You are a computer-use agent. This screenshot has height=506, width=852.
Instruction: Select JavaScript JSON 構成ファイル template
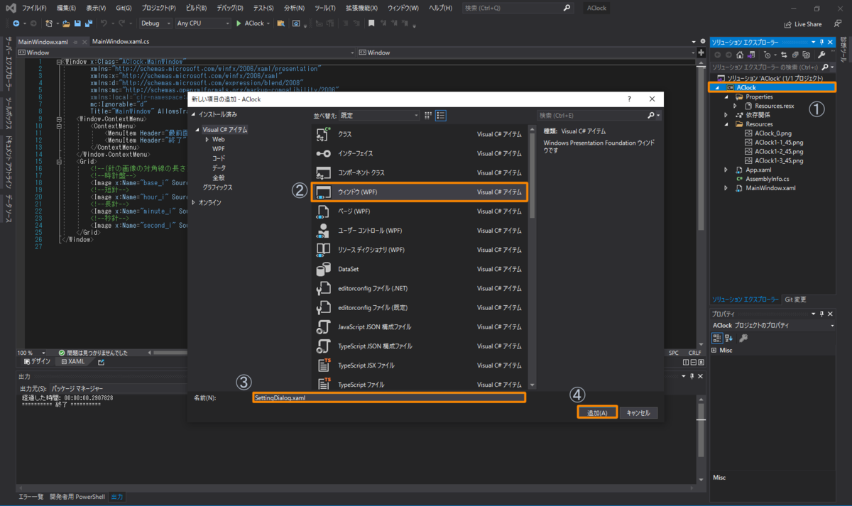coord(420,326)
